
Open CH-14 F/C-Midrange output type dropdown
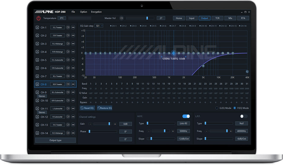click(x=58, y=133)
